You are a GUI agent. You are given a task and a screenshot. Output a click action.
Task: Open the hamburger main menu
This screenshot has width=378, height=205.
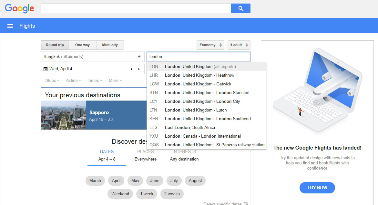click(10, 26)
